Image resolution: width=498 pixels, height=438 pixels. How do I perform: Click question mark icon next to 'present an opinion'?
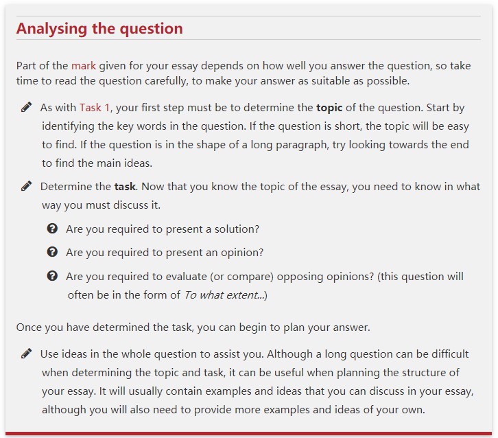52,252
